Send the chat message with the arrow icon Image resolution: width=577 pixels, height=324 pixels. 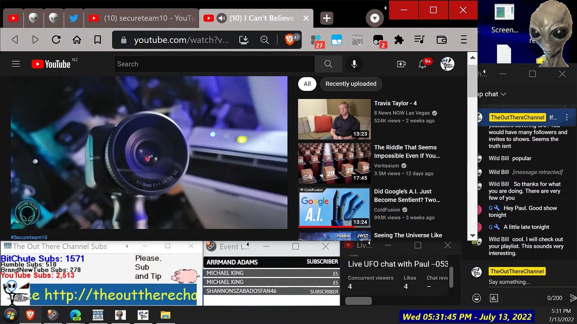tap(573, 298)
